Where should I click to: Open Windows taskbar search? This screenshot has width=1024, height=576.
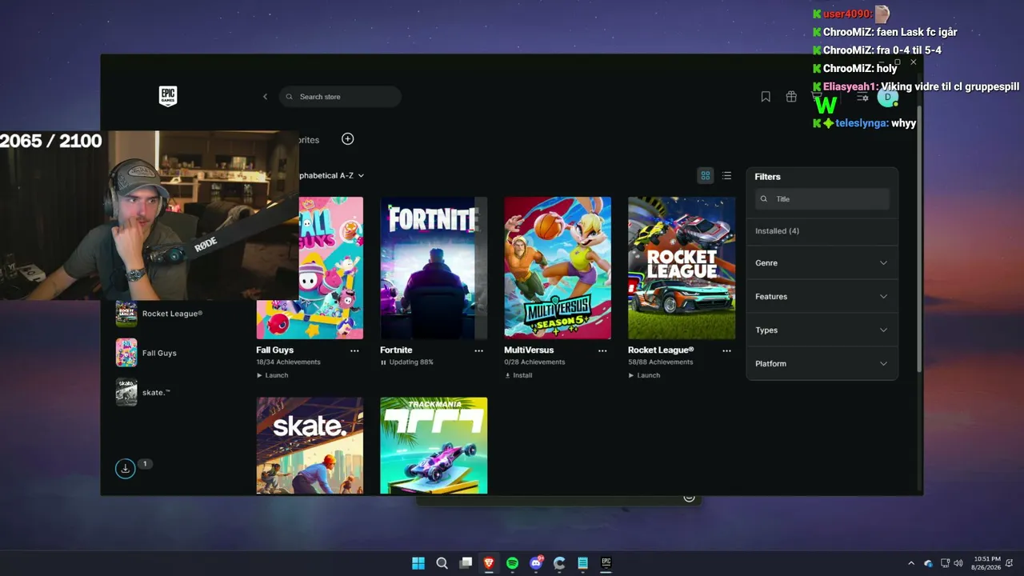(x=442, y=563)
